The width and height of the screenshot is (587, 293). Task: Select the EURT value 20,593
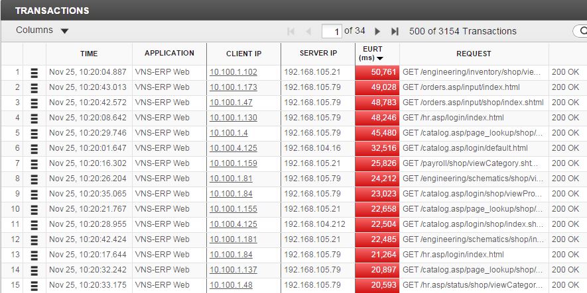coord(377,286)
